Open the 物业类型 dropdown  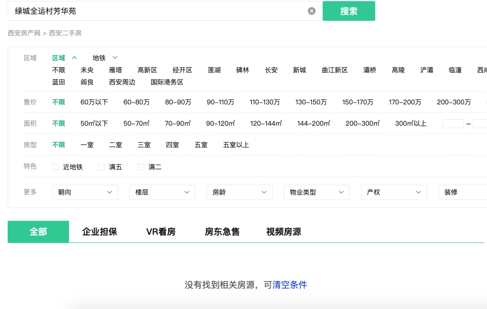coord(317,192)
